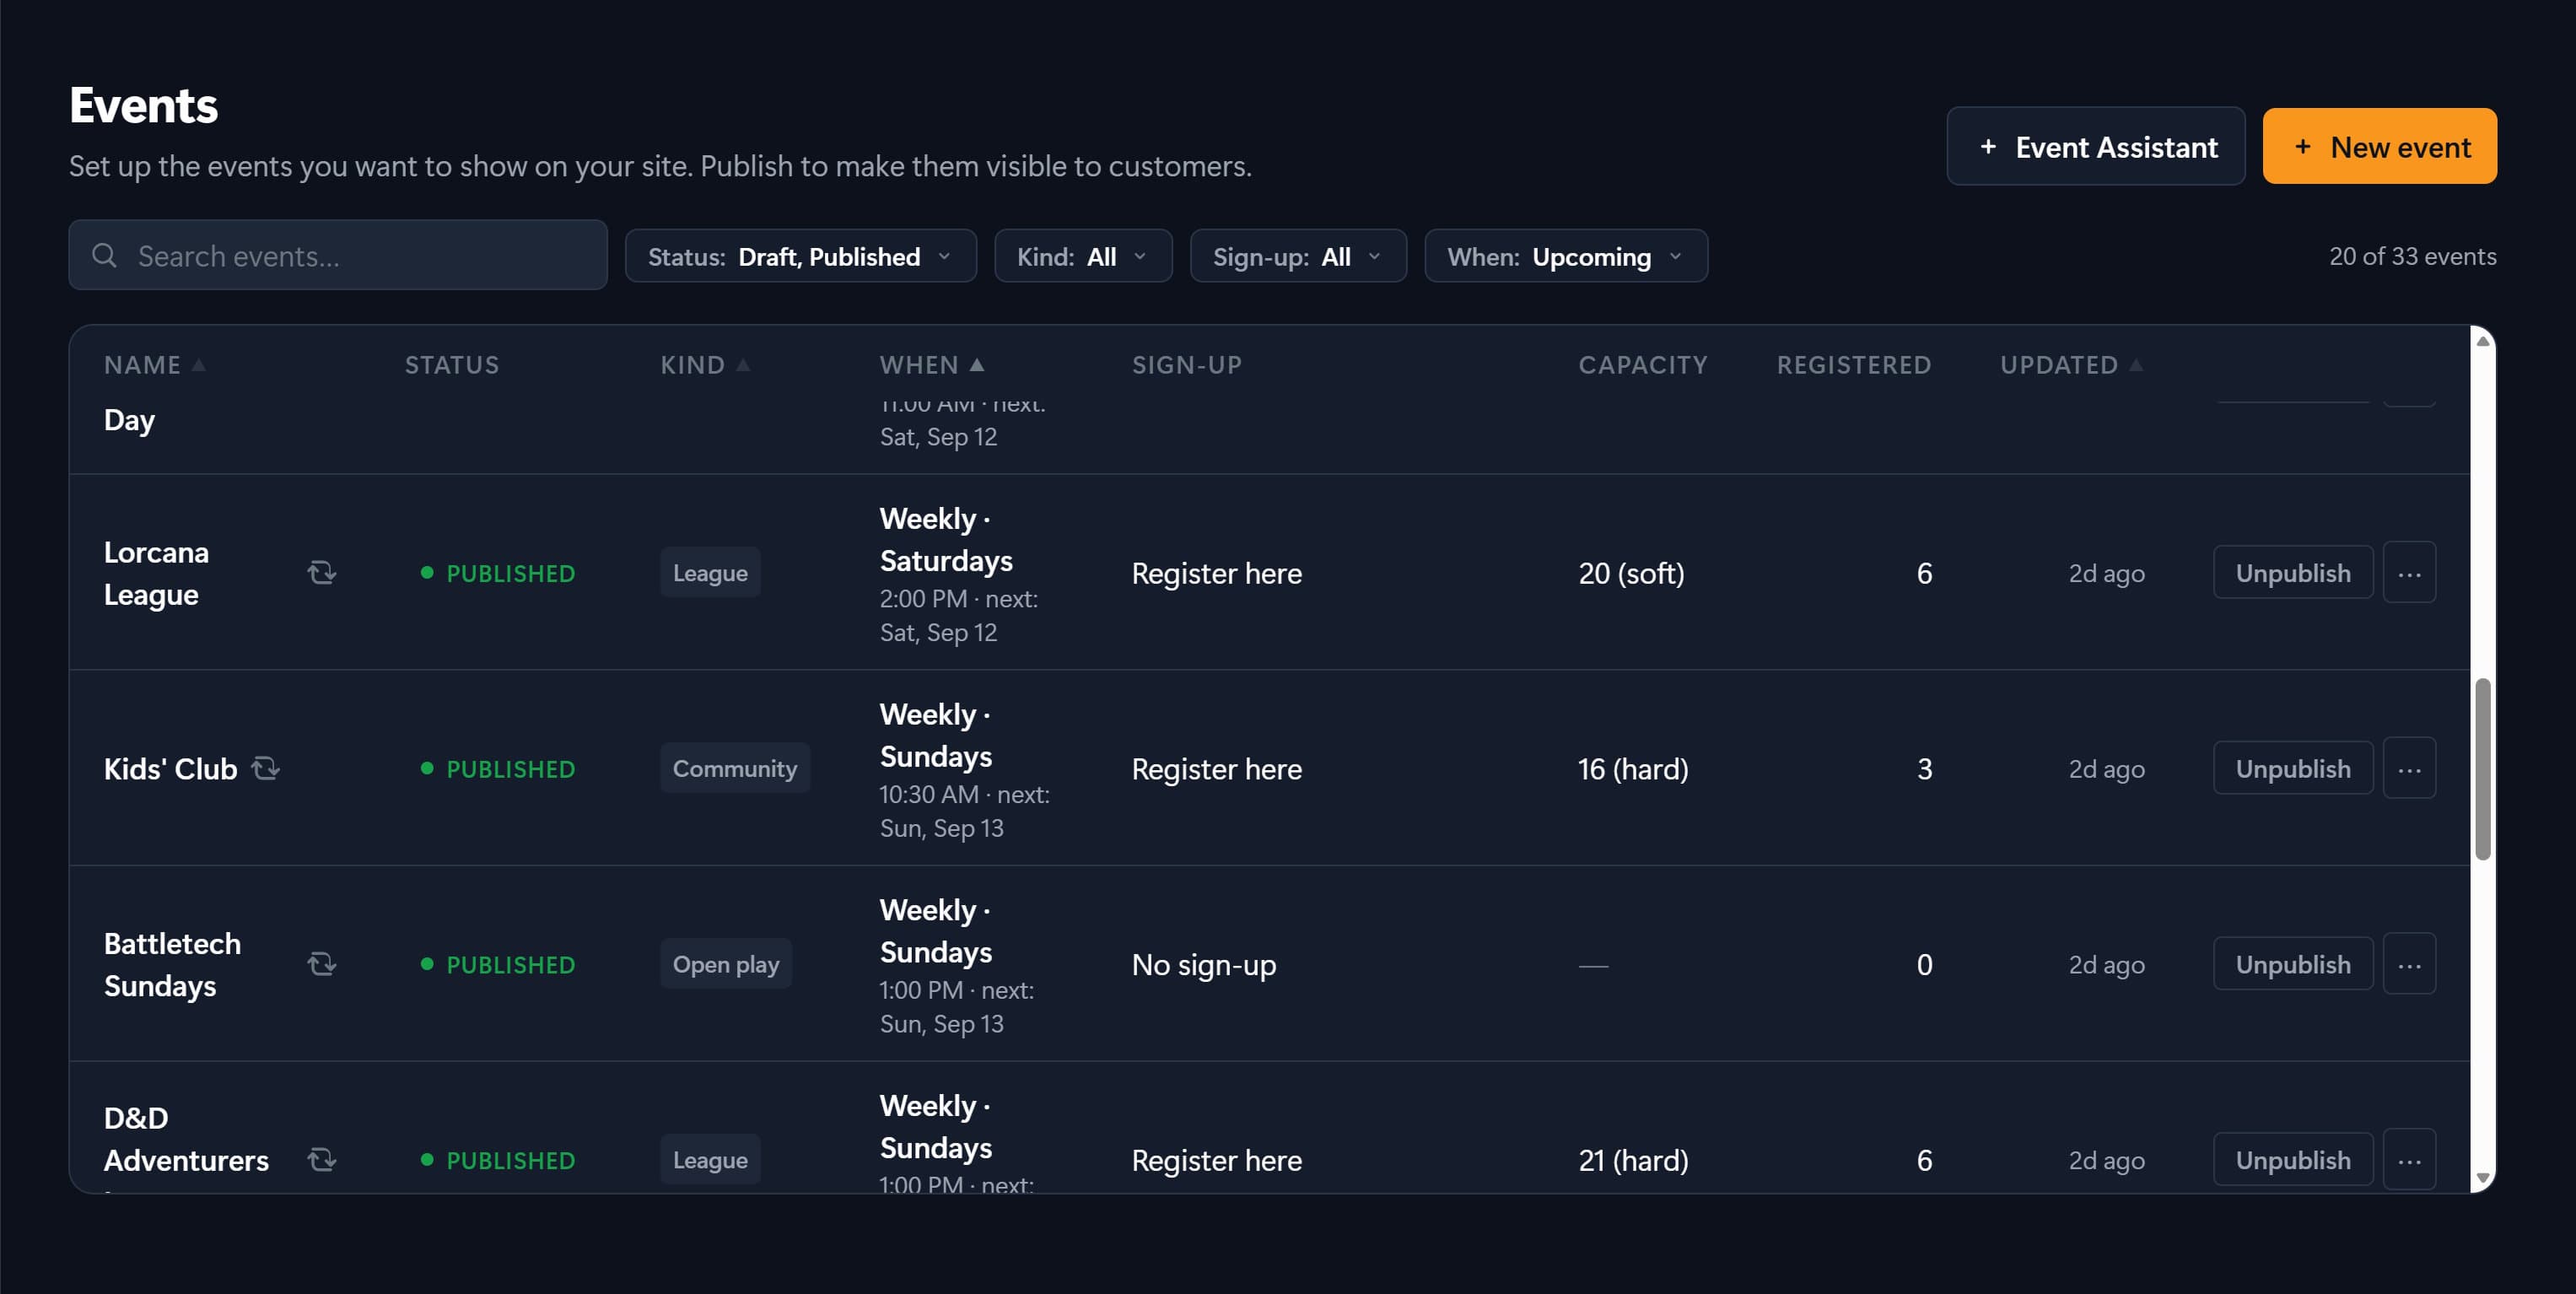Image resolution: width=2576 pixels, height=1294 pixels.
Task: Click the table's vertical scrollbar thumb
Action: coord(2482,769)
